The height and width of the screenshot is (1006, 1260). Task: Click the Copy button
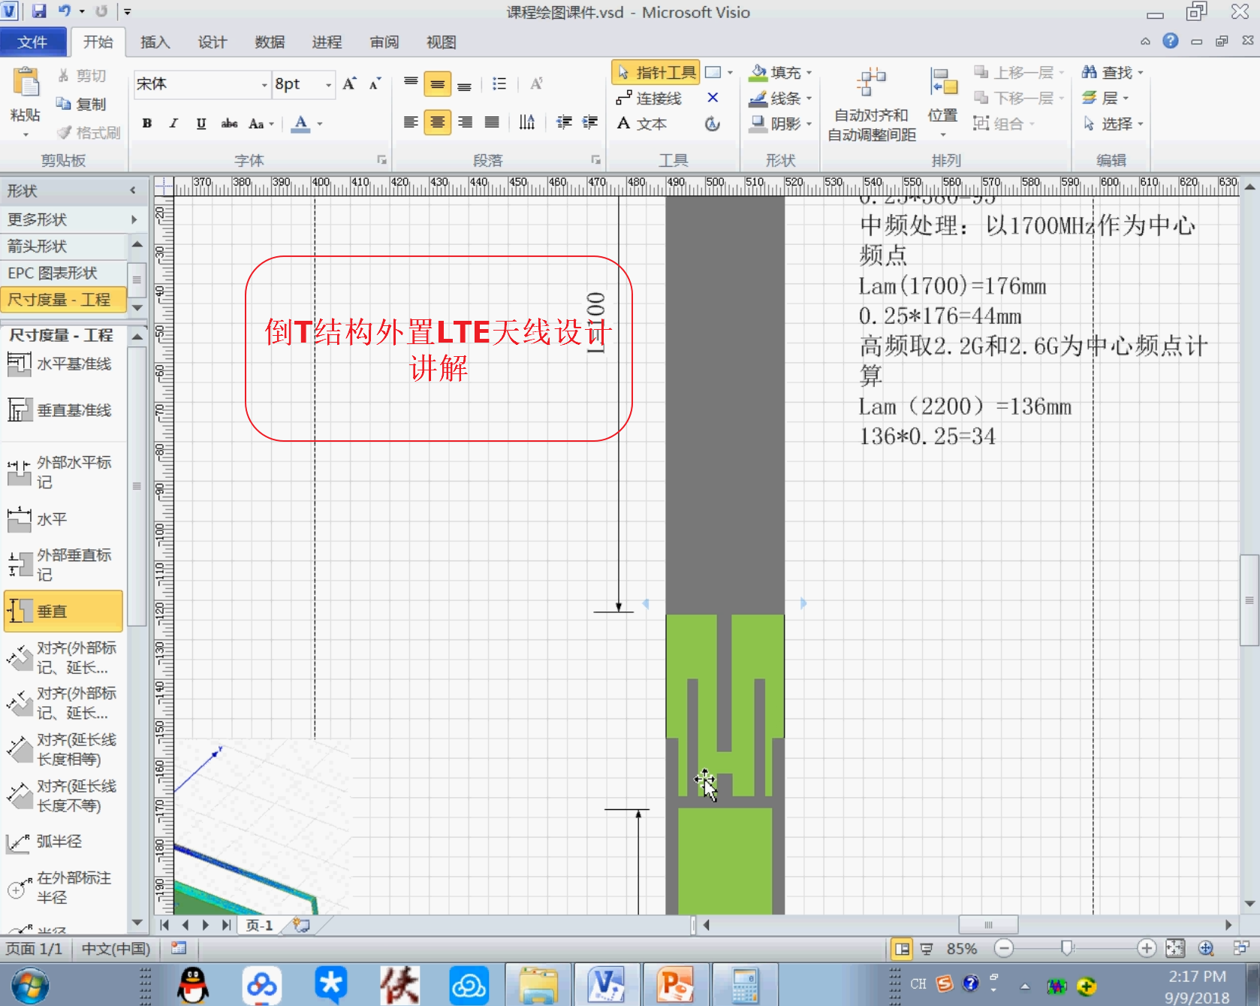coord(81,104)
